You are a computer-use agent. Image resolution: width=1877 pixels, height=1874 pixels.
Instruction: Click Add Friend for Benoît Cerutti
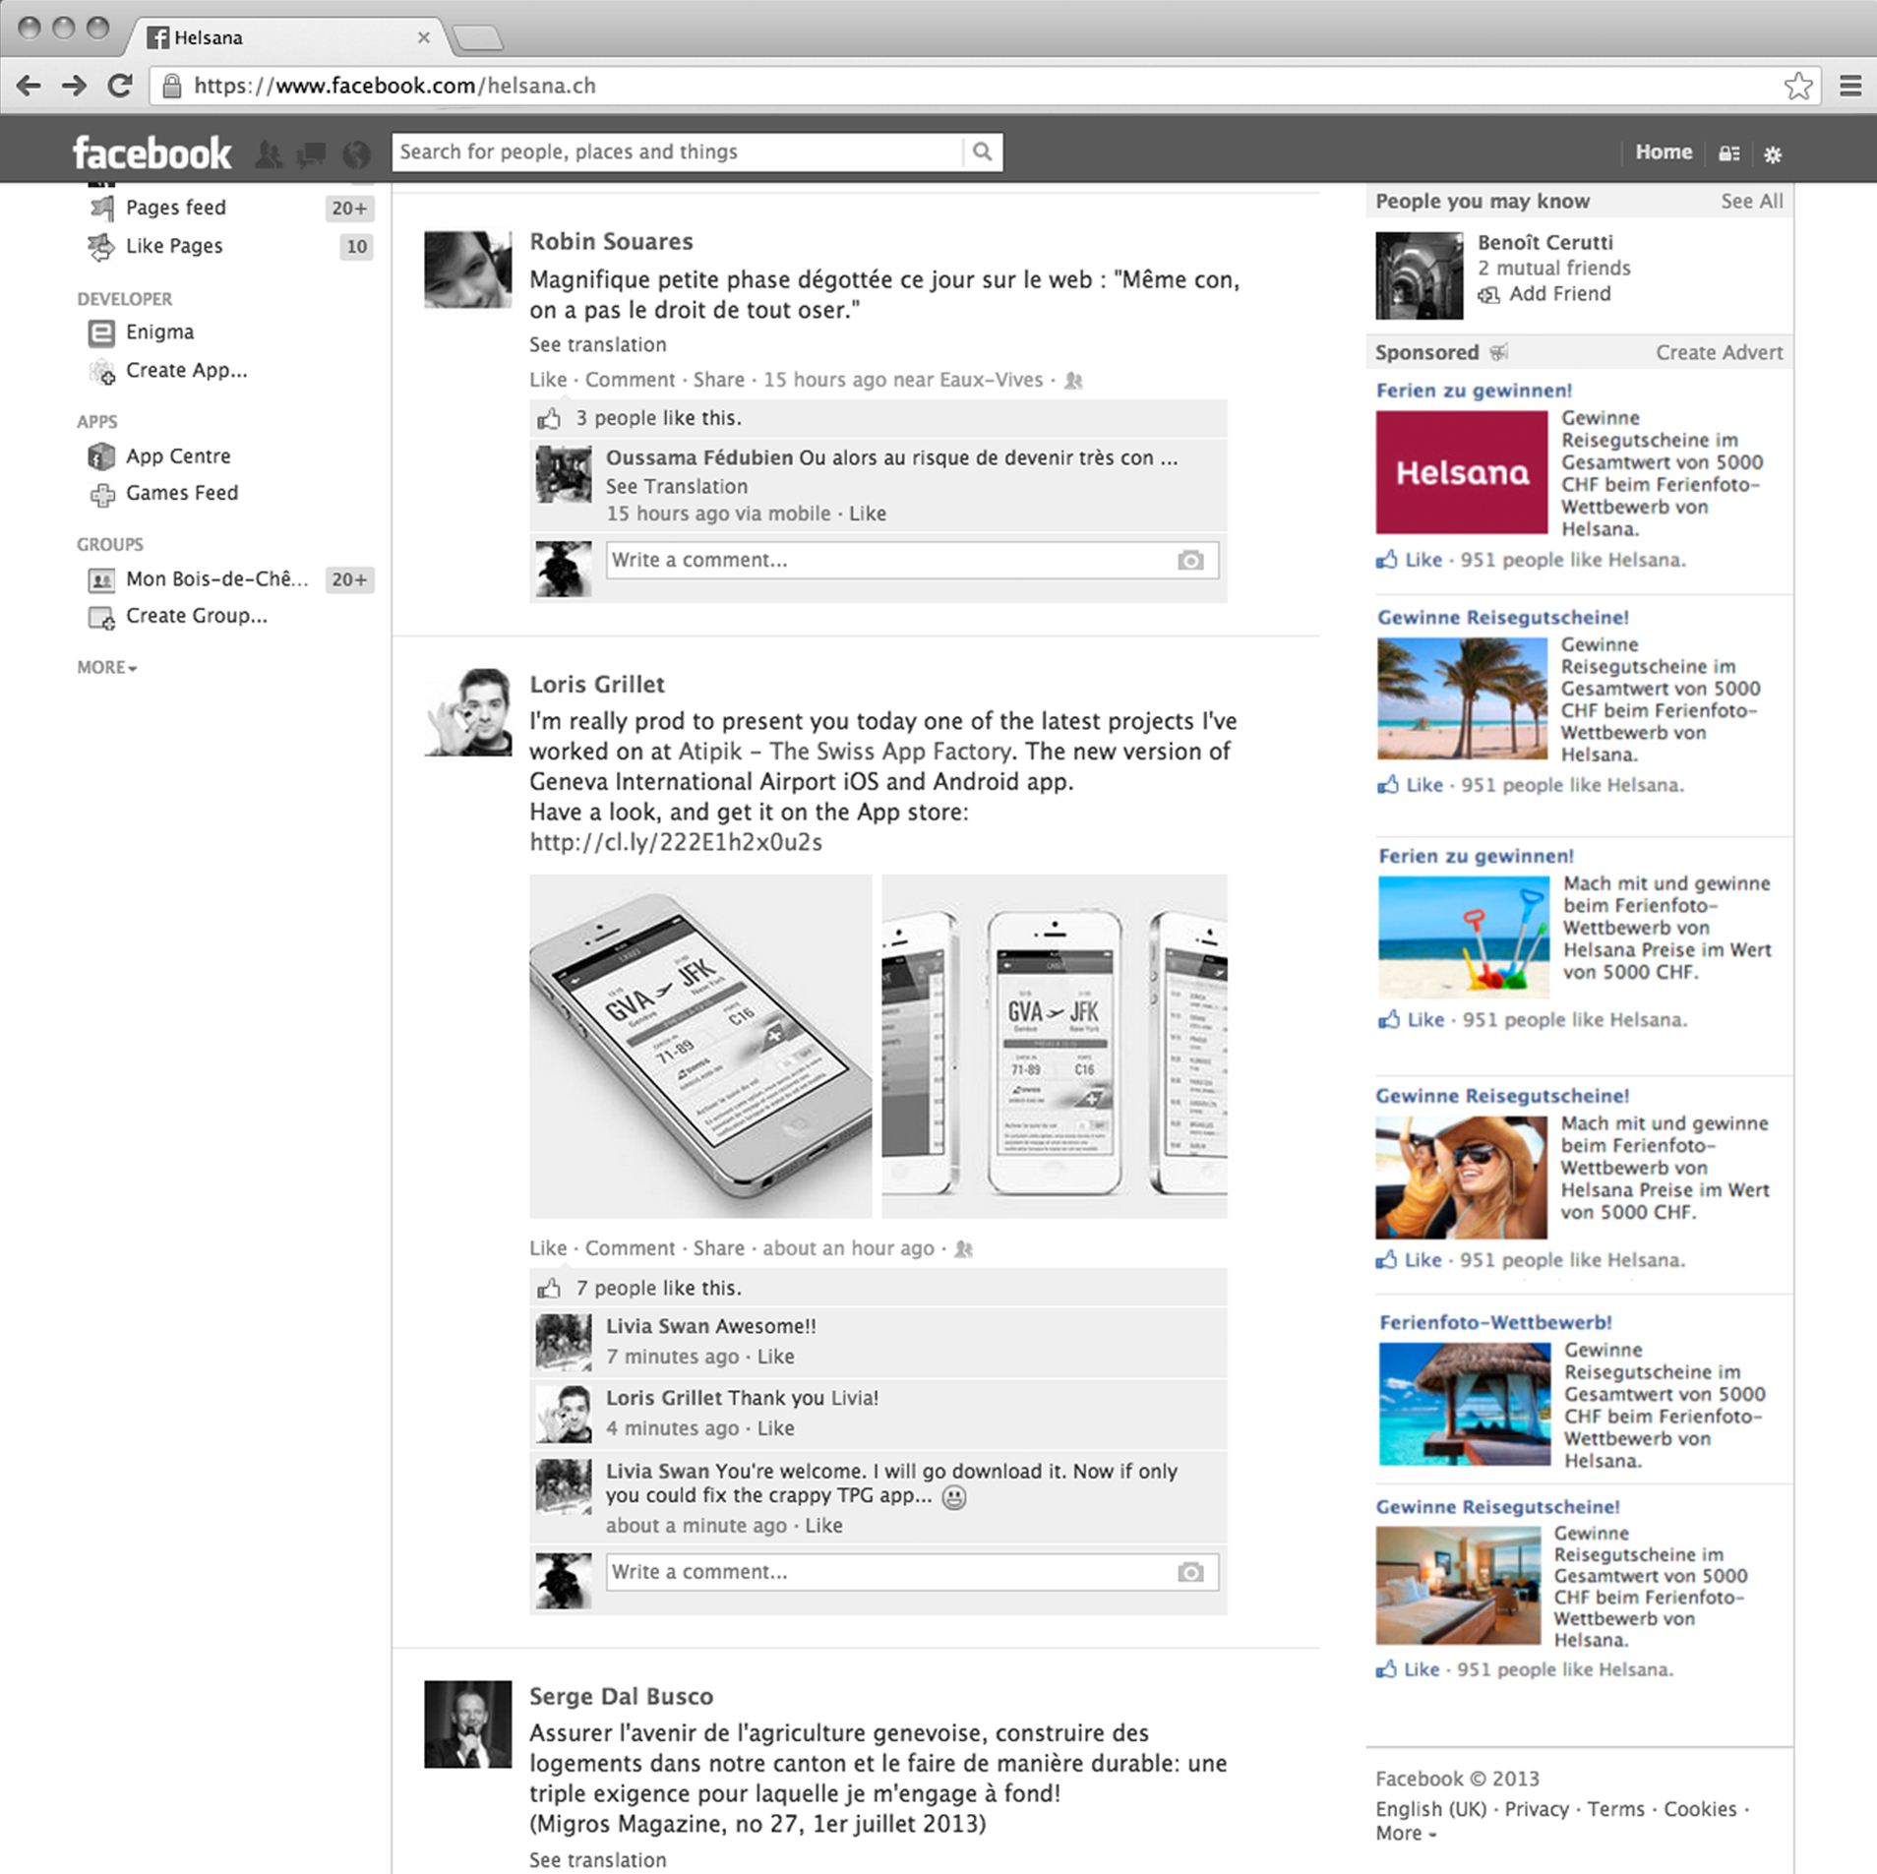point(1559,293)
